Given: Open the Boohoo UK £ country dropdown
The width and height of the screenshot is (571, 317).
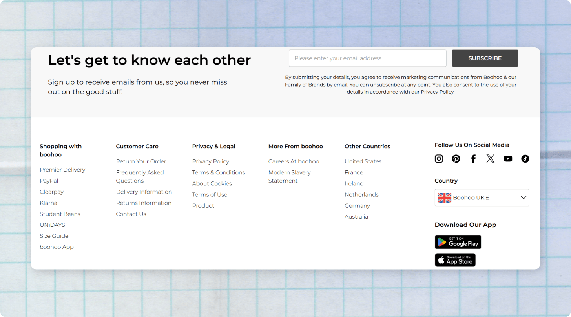Looking at the screenshot, I should click(x=482, y=197).
